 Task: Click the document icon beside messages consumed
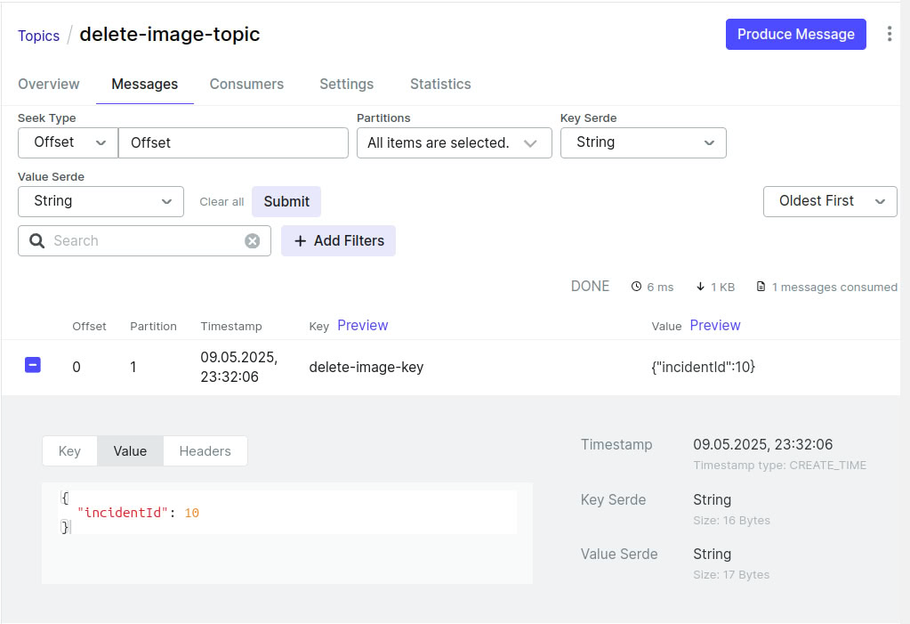click(x=761, y=287)
